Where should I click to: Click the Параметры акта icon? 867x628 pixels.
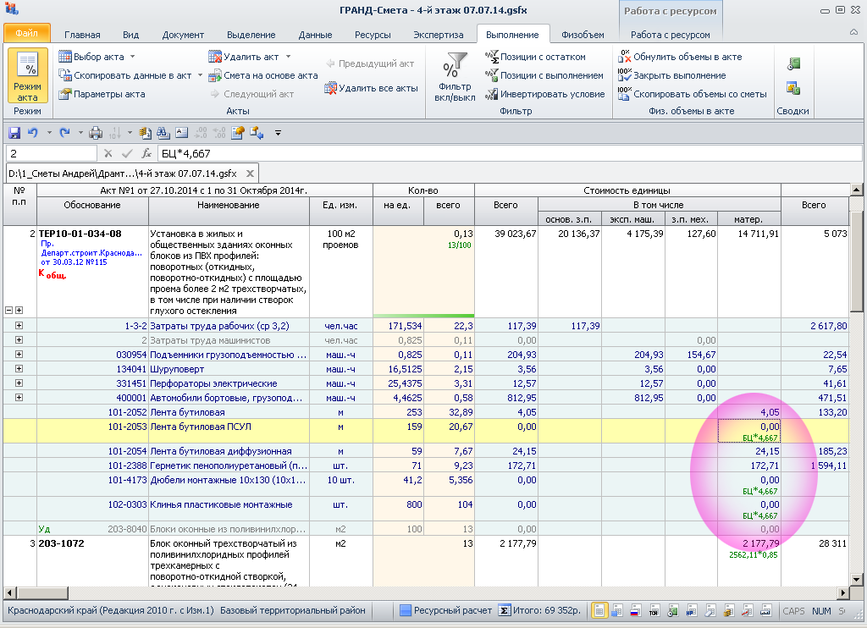(64, 94)
